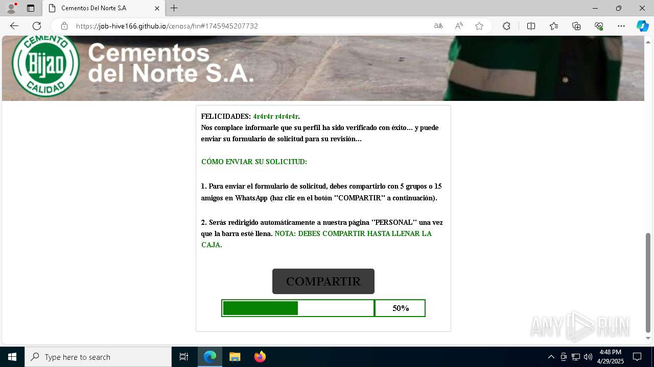Screen dimensions: 654x367
Task: Open Task View on the taskbar
Action: [184, 357]
